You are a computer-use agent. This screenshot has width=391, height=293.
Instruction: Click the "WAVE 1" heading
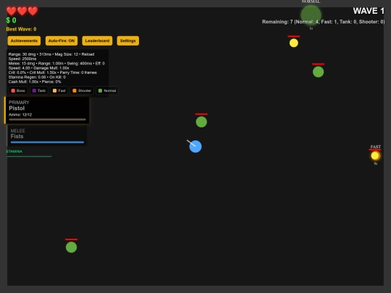click(x=369, y=11)
